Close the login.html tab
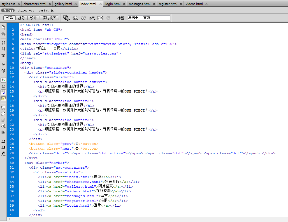The width and height of the screenshot is (288, 222). (x=124, y=4)
